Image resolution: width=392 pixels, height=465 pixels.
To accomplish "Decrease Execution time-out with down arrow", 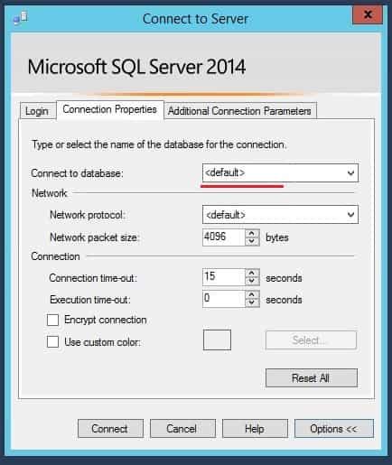I will 252,303.
